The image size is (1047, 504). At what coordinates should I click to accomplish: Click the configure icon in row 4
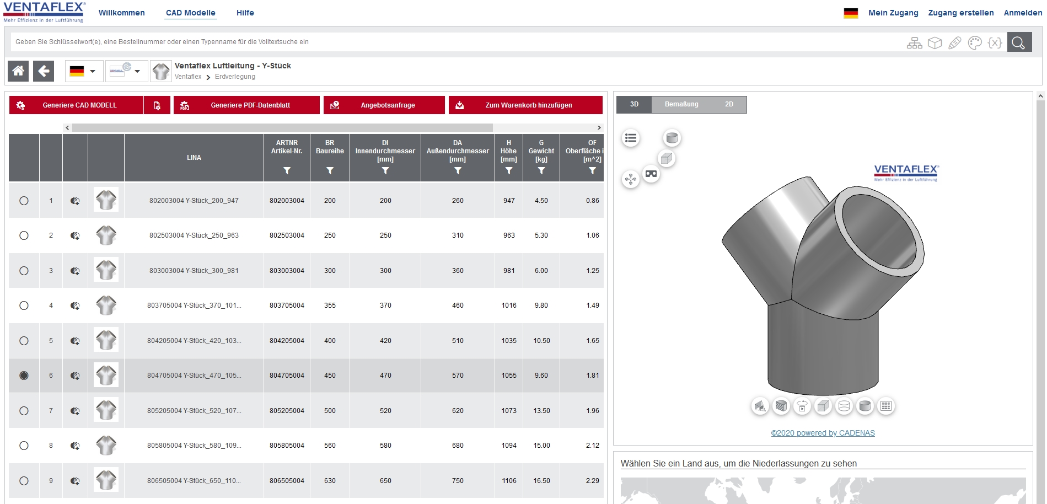75,305
